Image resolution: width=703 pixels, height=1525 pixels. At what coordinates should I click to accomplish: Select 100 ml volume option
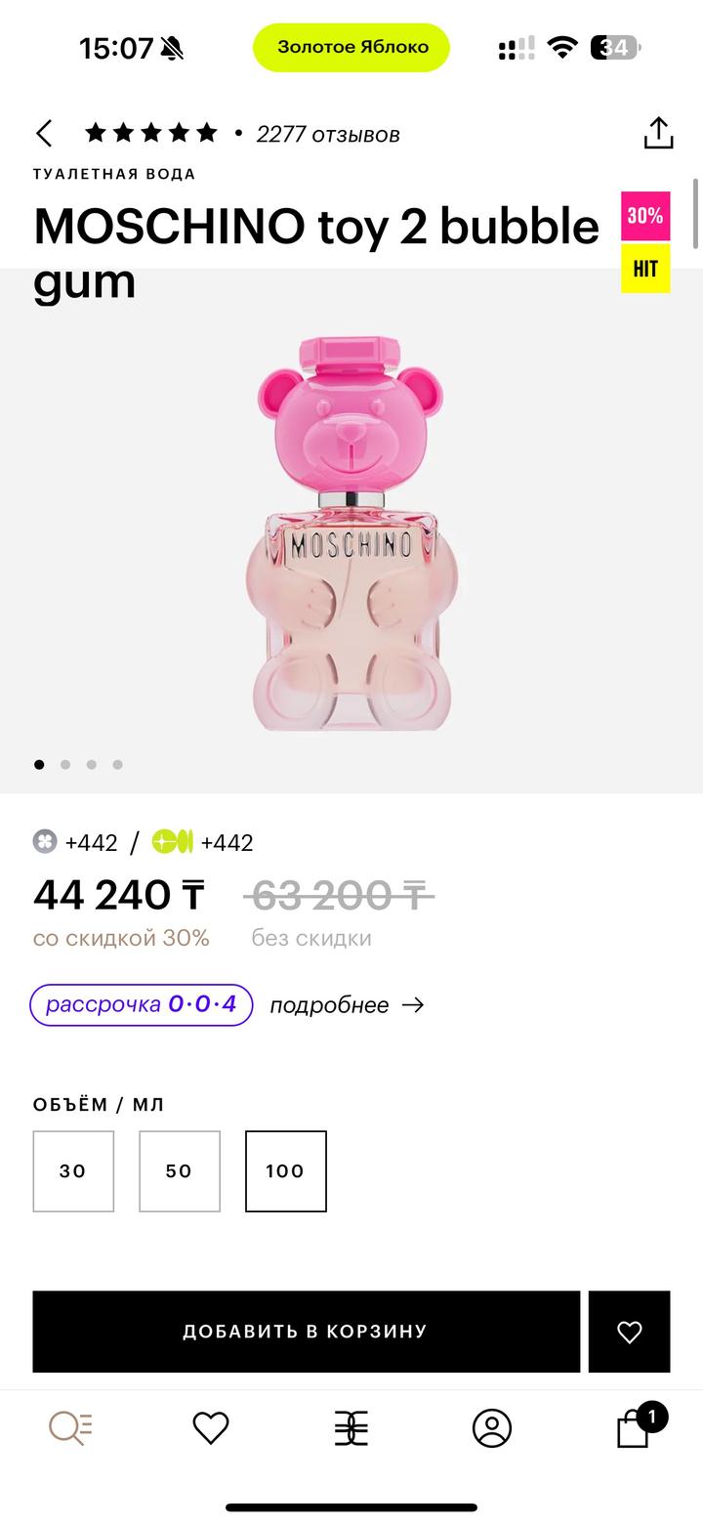pyautogui.click(x=286, y=1171)
